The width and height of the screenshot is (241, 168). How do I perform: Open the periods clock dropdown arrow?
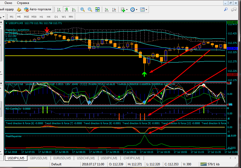point(137,10)
